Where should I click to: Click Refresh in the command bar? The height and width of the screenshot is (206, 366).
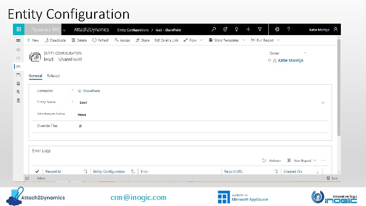pyautogui.click(x=101, y=40)
